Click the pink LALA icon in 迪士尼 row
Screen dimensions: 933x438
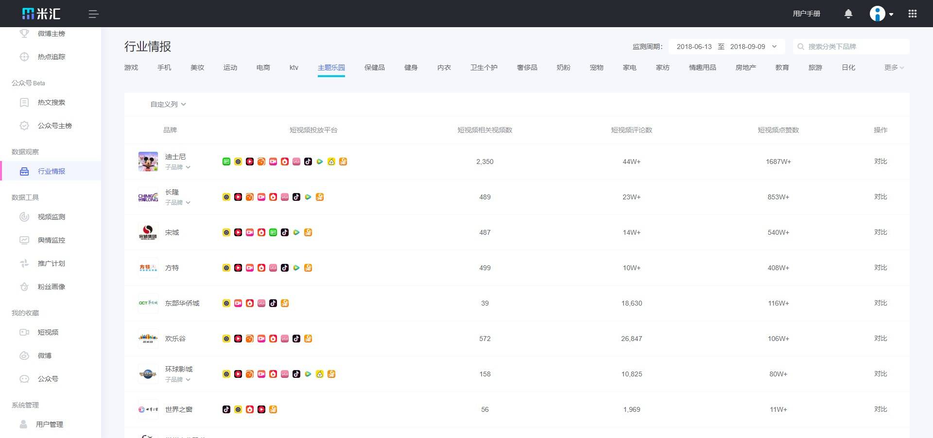click(x=296, y=162)
